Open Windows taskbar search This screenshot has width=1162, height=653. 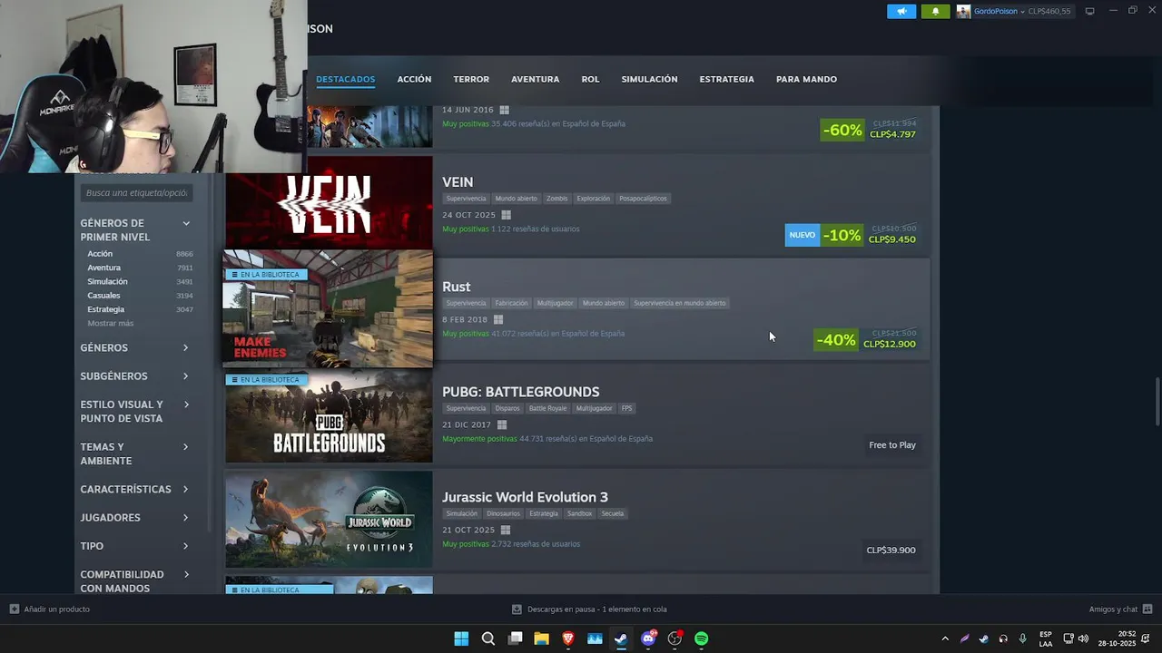click(x=488, y=638)
